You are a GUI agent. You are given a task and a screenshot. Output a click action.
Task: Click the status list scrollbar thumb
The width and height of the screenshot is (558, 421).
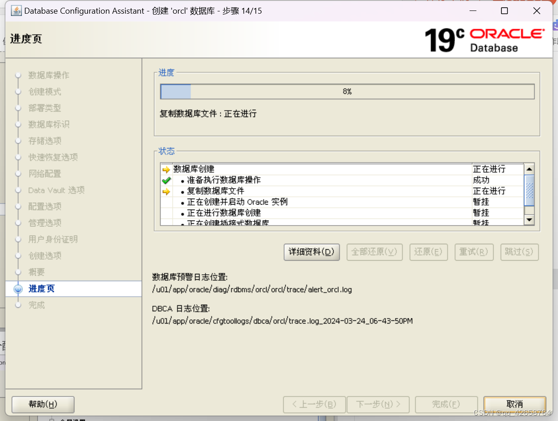(529, 190)
